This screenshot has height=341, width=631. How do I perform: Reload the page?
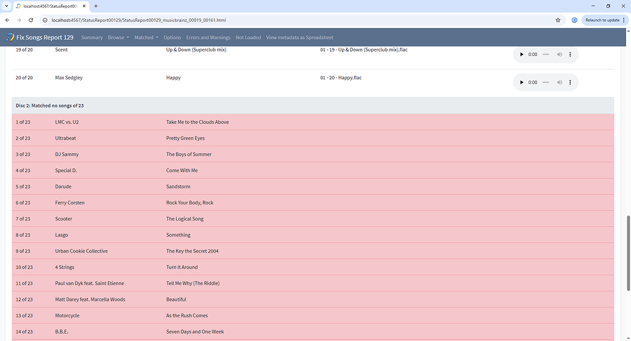coord(30,20)
